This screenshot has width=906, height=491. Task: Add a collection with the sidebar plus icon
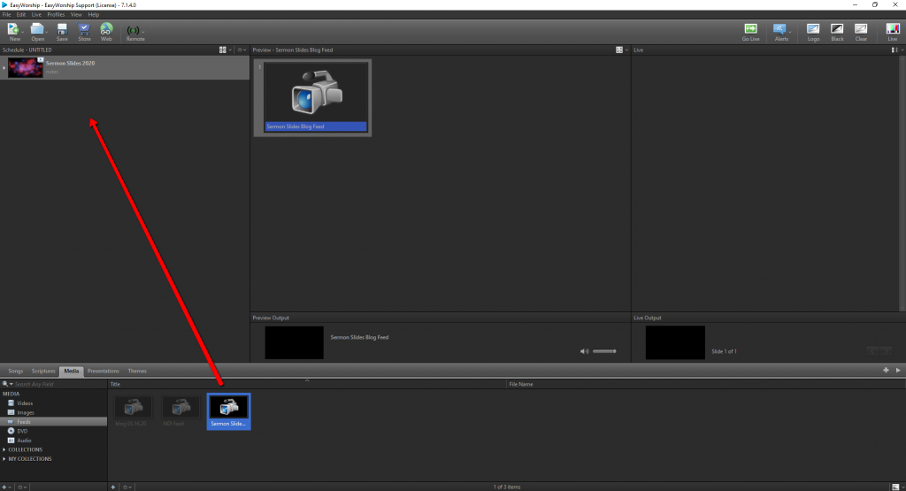pos(4,487)
